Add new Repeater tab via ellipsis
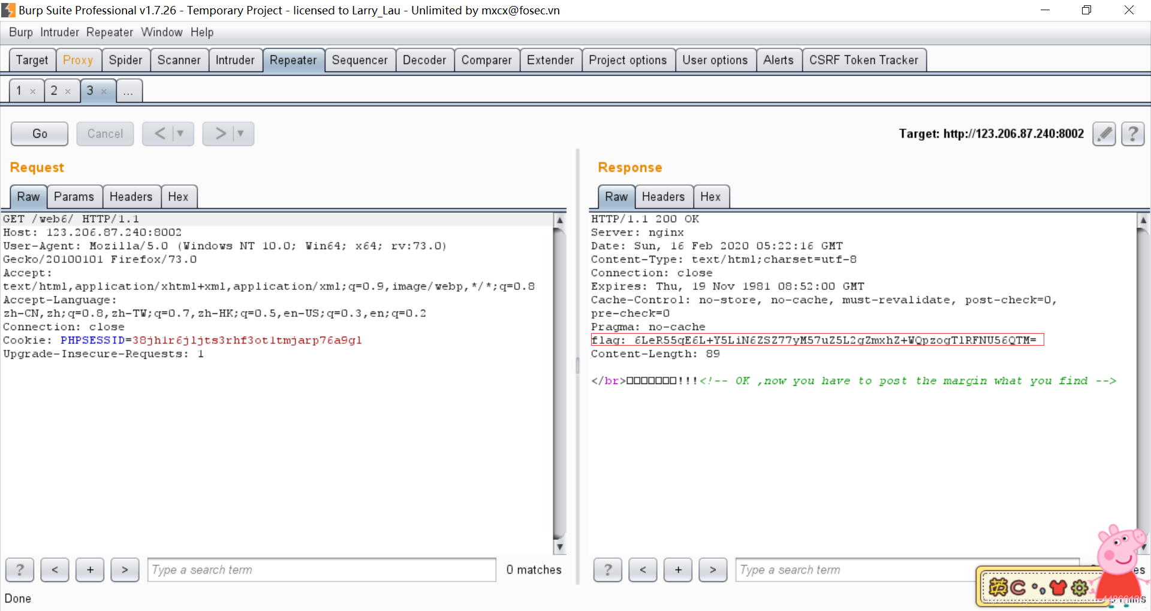Viewport: 1151px width, 611px height. coord(128,91)
